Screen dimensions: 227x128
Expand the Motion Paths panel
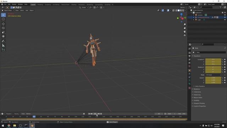point(198,98)
